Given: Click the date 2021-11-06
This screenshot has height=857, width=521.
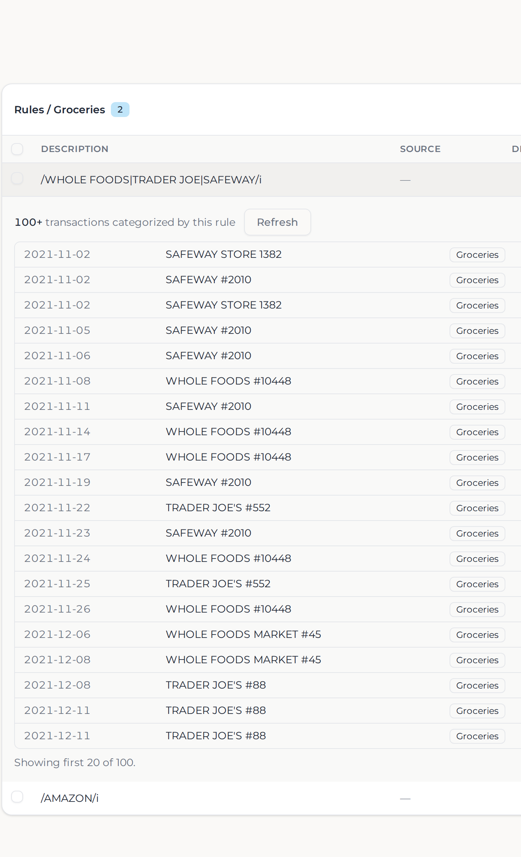Looking at the screenshot, I should (57, 355).
